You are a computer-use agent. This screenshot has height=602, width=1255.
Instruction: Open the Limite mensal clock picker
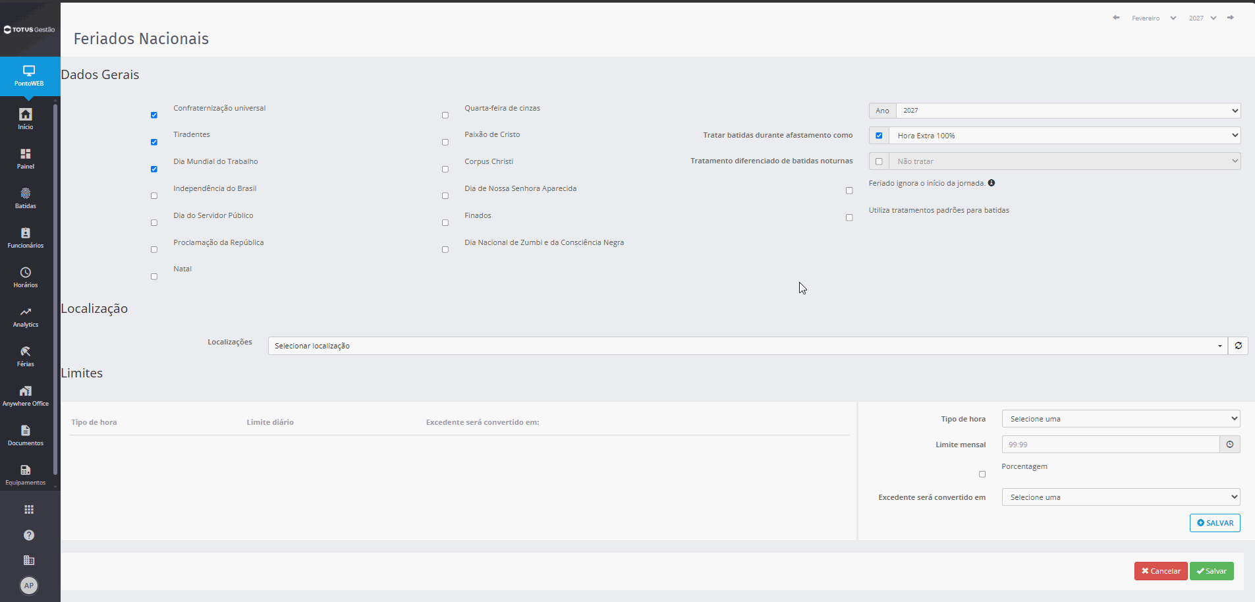pyautogui.click(x=1230, y=445)
